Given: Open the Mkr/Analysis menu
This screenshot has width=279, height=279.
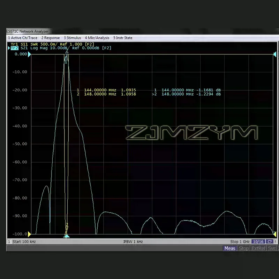Looking at the screenshot, I should [97, 38].
